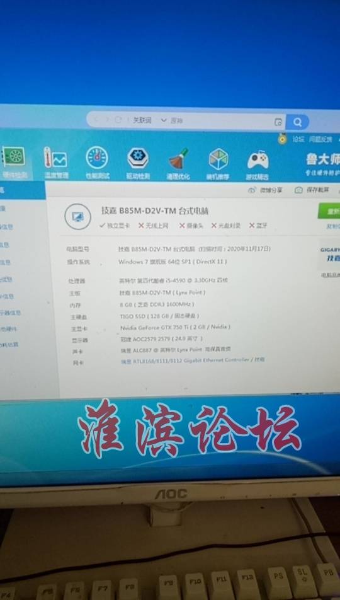This screenshot has height=600, width=340.
Task: Open the 性能测试 gauge icon
Action: [x=97, y=158]
